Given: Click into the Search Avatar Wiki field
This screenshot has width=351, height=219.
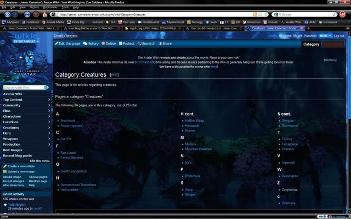Looking at the screenshot, I should 24,88.
